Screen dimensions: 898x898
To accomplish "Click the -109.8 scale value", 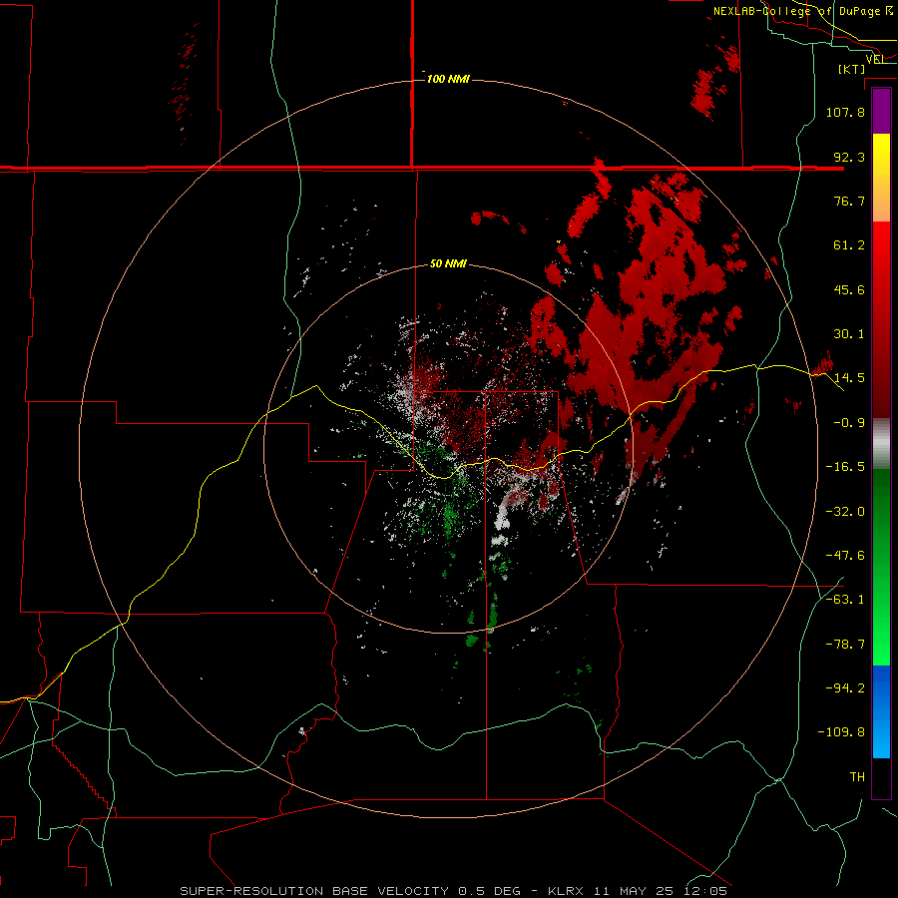I will pos(841,732).
